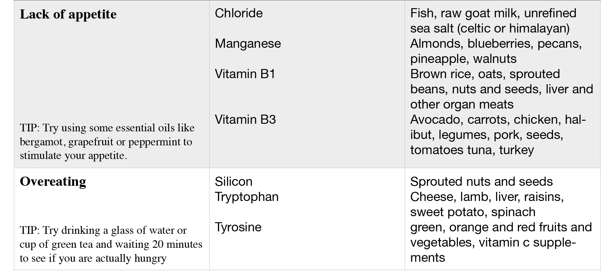Image resolution: width=613 pixels, height=280 pixels.
Task: Click the tomatoes tuna, turkey line
Action: coord(472,150)
